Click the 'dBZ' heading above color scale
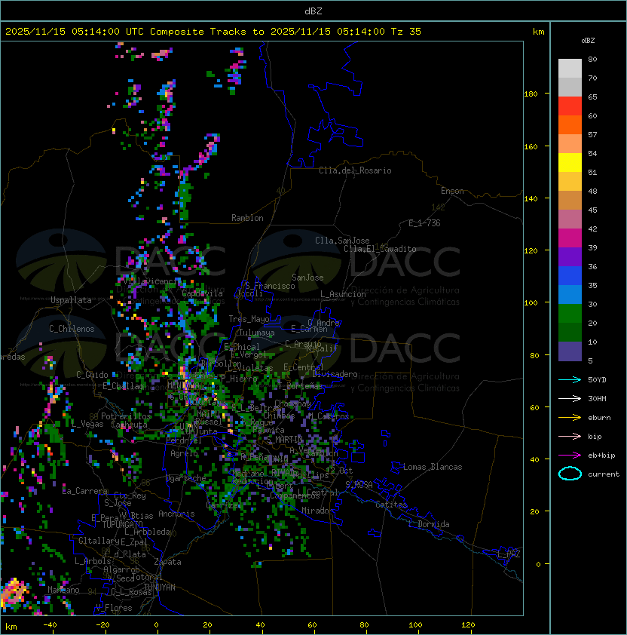 588,41
